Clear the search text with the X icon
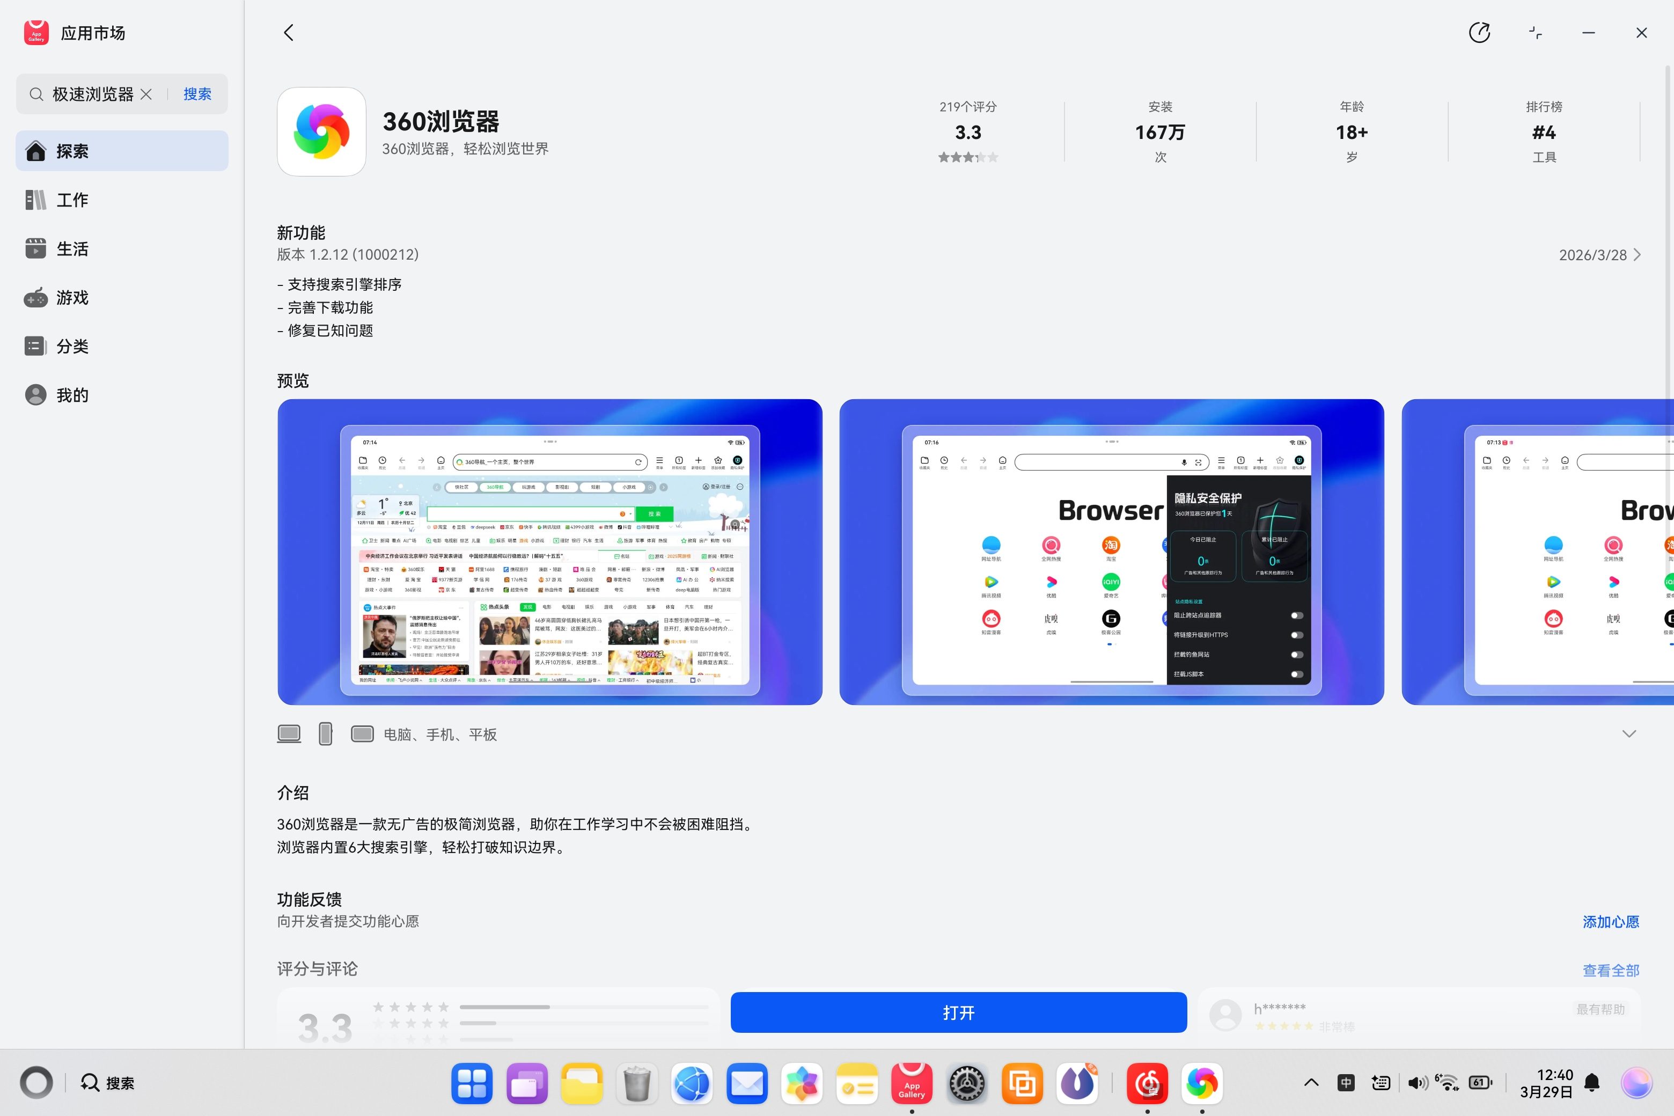 pyautogui.click(x=146, y=94)
